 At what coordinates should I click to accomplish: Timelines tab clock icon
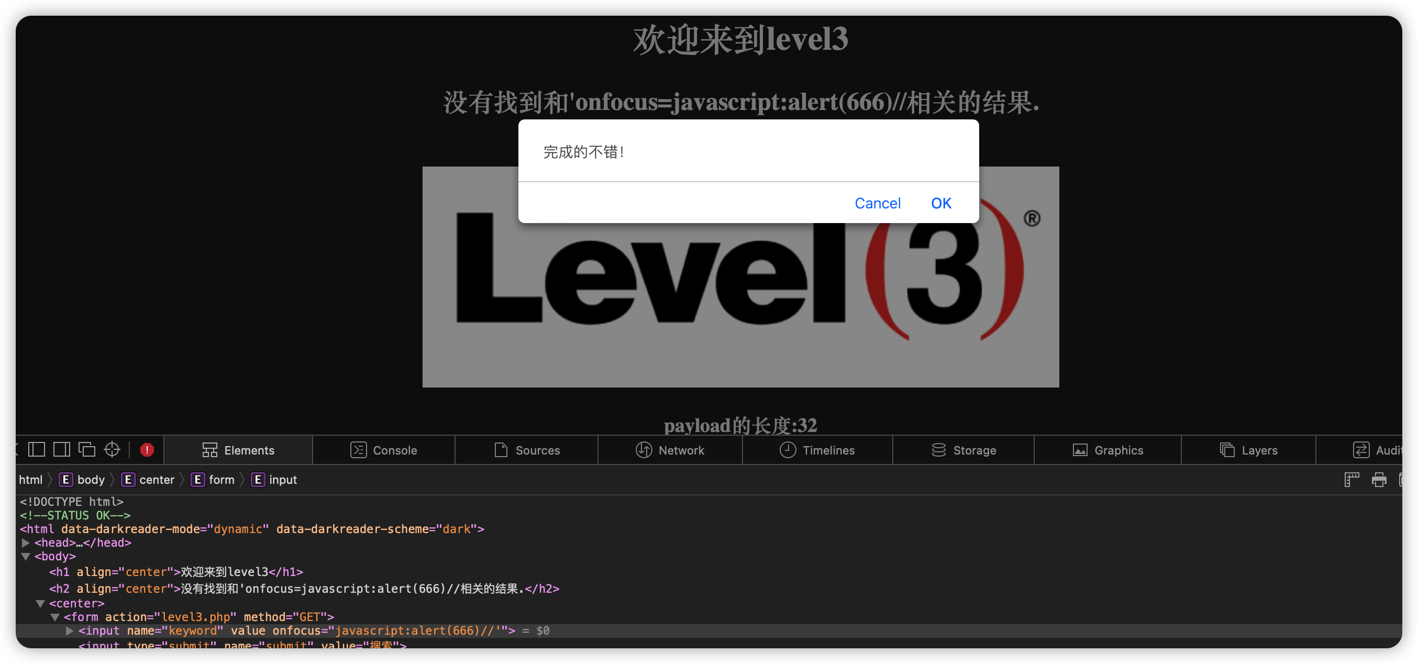tap(788, 450)
